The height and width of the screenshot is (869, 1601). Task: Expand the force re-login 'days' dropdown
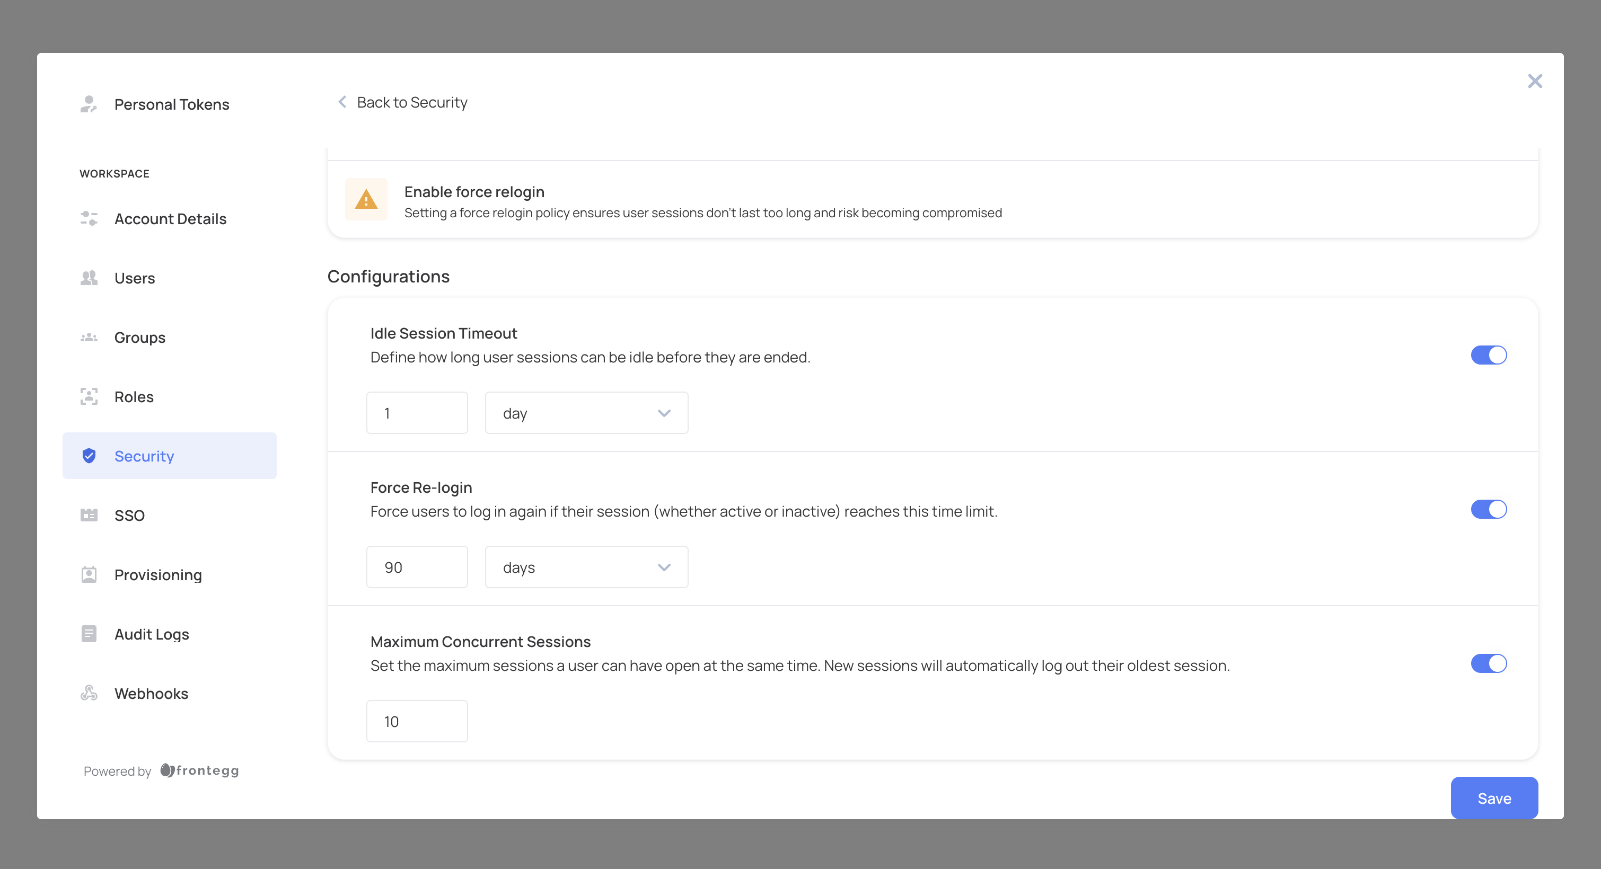pyautogui.click(x=585, y=567)
